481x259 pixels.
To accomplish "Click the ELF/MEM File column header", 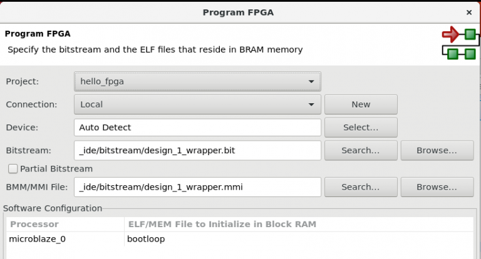I will point(222,224).
